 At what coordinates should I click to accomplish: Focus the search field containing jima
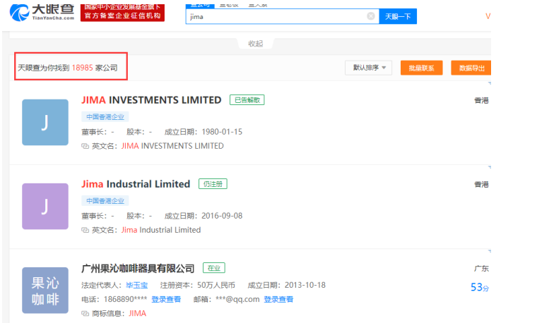(x=282, y=16)
